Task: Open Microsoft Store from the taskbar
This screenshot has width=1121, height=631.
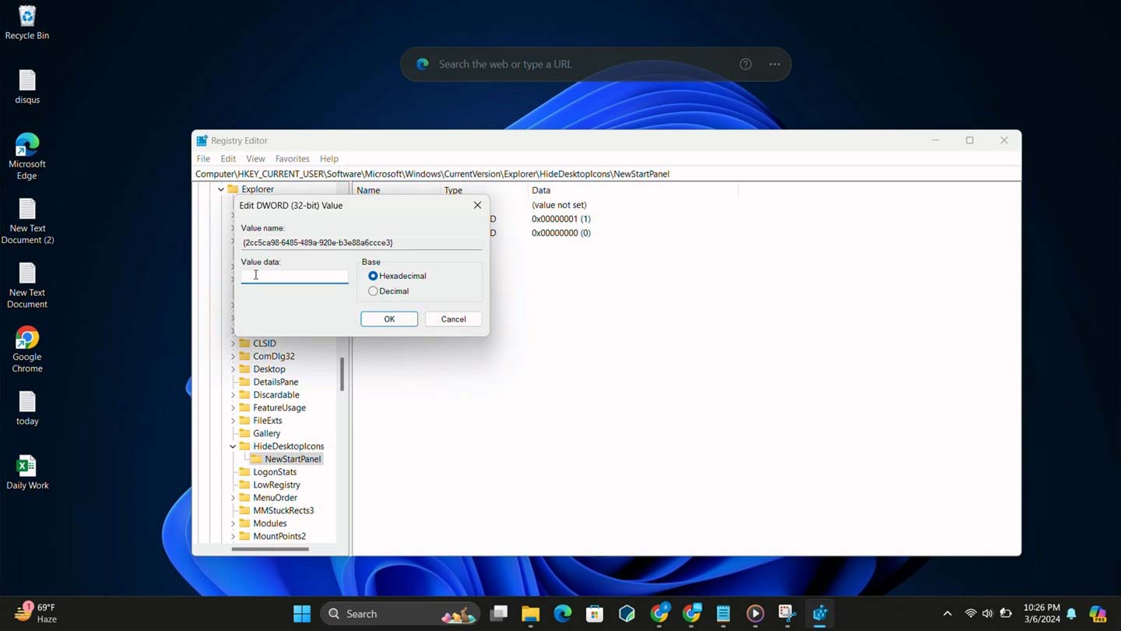Action: [x=595, y=613]
